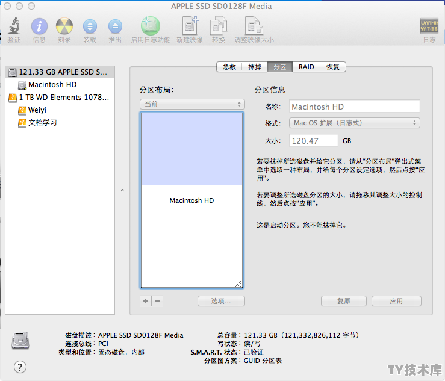Screen dimensions: 445x381
Task: Open the Info (信息) toolbar icon
Action: coord(39,26)
